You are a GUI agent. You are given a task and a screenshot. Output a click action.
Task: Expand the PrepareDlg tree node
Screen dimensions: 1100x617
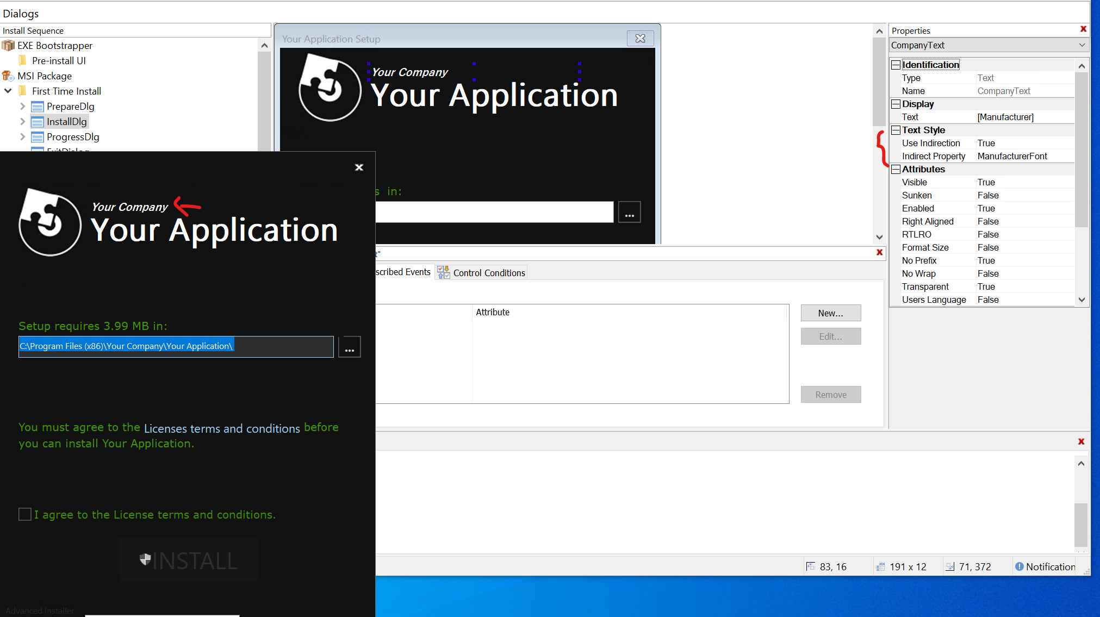coord(23,107)
